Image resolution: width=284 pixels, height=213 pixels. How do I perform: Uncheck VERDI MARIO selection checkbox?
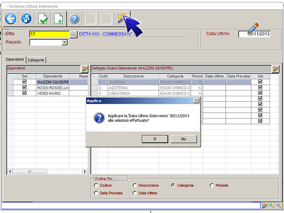pyautogui.click(x=24, y=93)
